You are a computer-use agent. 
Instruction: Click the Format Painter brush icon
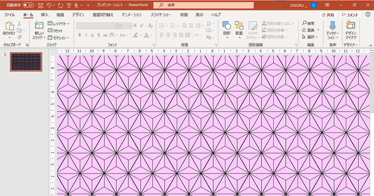point(19,37)
